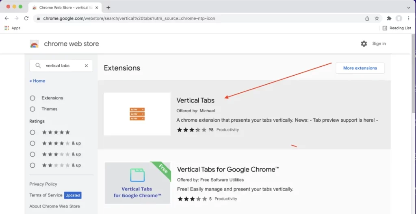Screen dimensions: 416x214
Task: Click the page vertical scrollbar
Action: click(413, 74)
